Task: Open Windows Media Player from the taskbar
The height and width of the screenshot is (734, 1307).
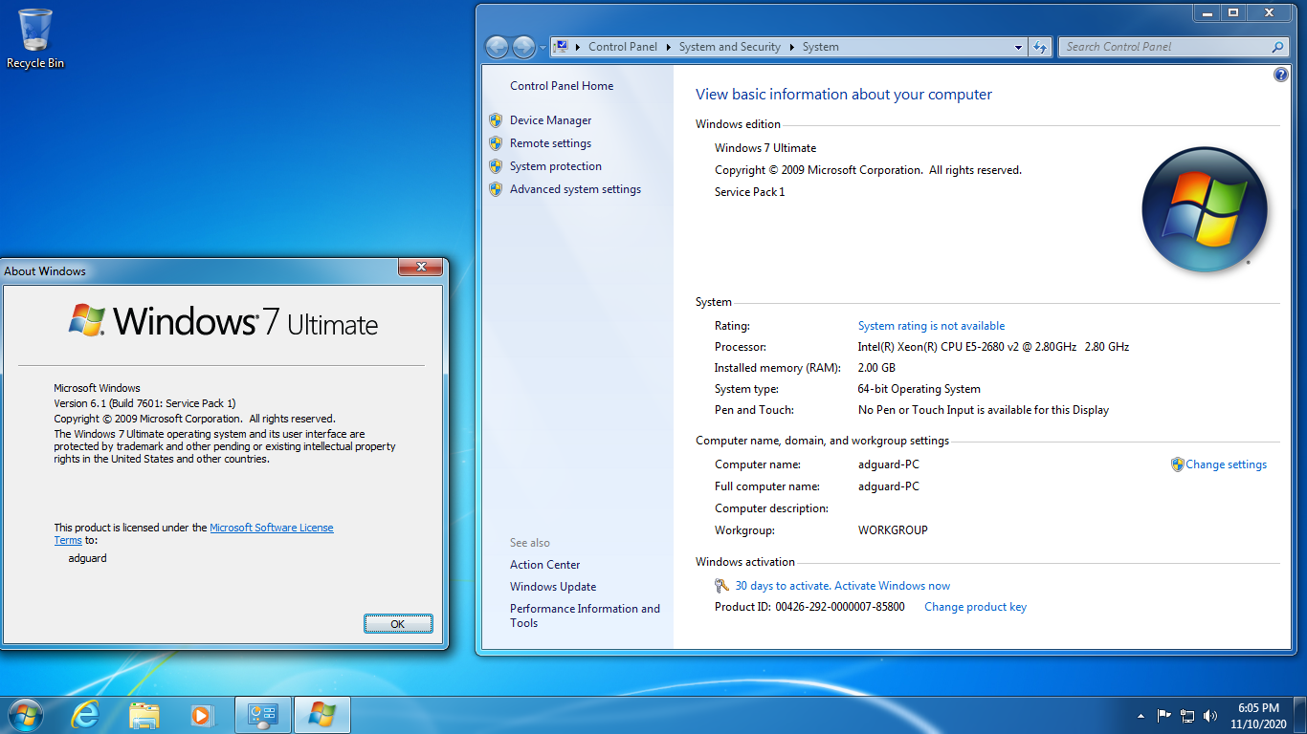Action: click(202, 715)
